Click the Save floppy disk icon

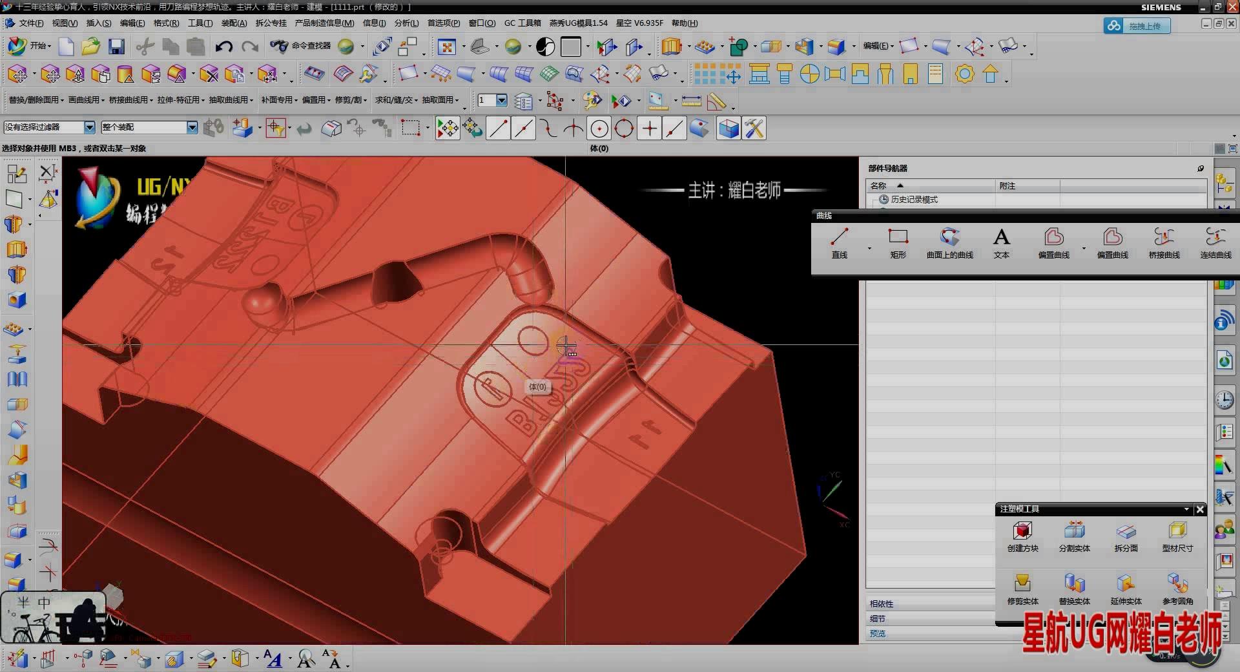(x=116, y=47)
